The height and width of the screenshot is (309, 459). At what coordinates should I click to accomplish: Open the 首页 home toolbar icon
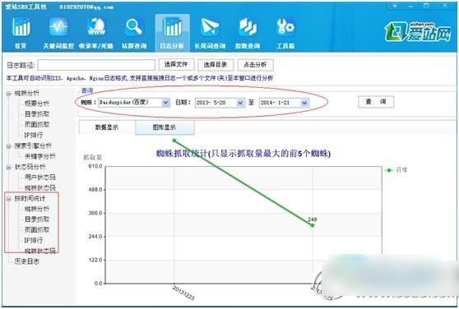21,33
